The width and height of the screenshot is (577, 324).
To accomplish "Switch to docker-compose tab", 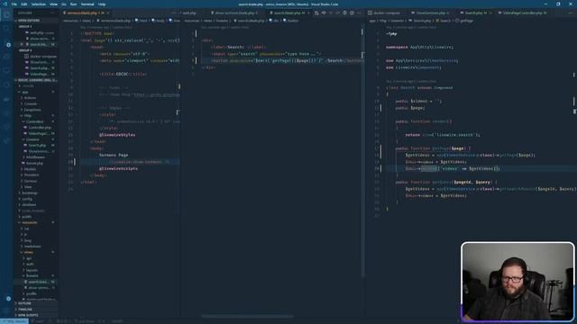I will coord(387,13).
